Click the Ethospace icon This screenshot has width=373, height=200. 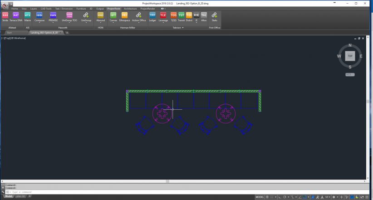click(x=124, y=16)
